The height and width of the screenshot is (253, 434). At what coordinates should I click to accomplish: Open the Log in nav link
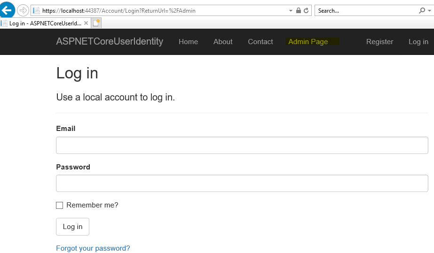tap(418, 42)
